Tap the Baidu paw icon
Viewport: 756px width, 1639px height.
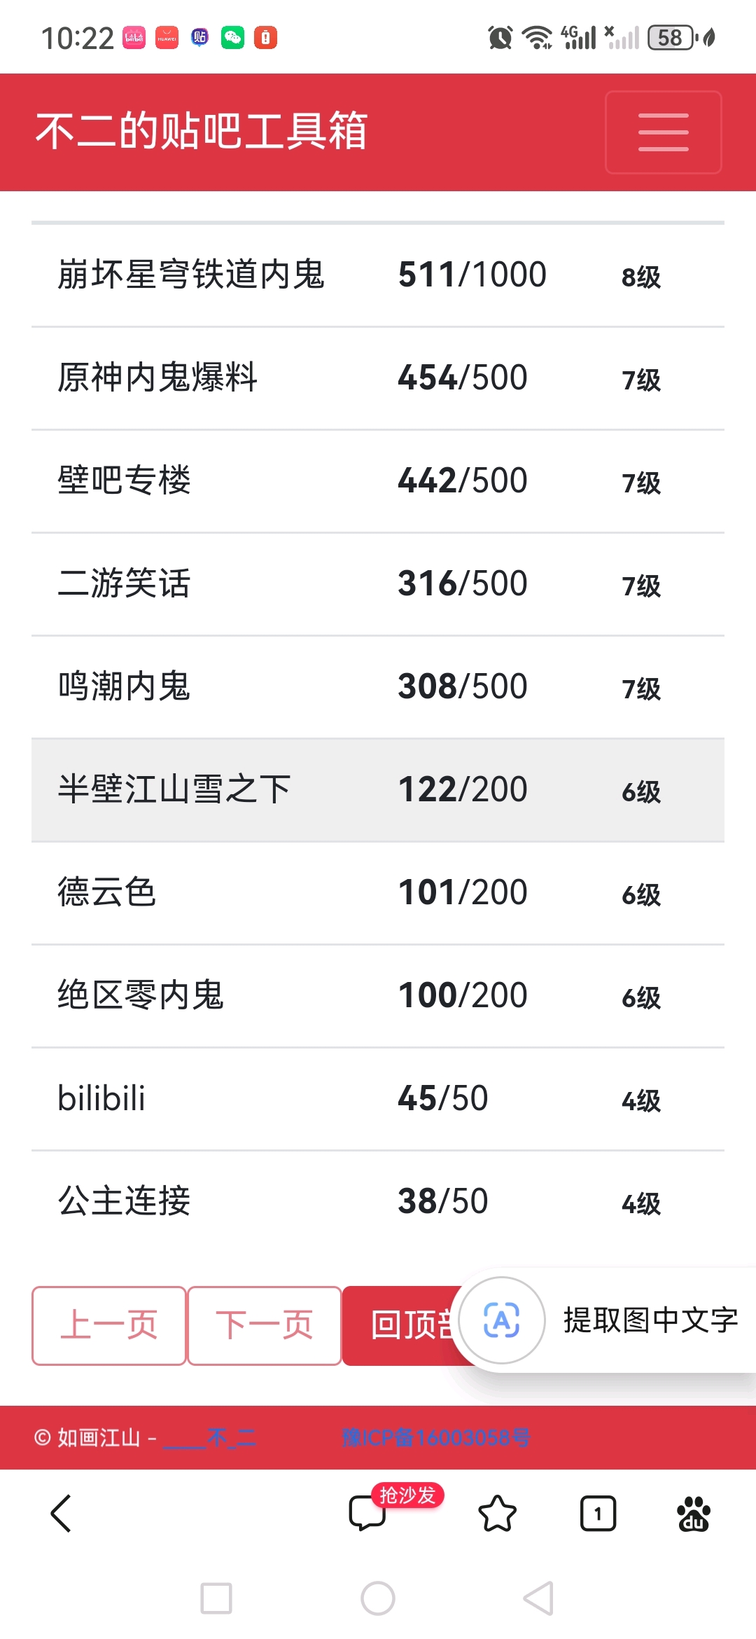694,1514
